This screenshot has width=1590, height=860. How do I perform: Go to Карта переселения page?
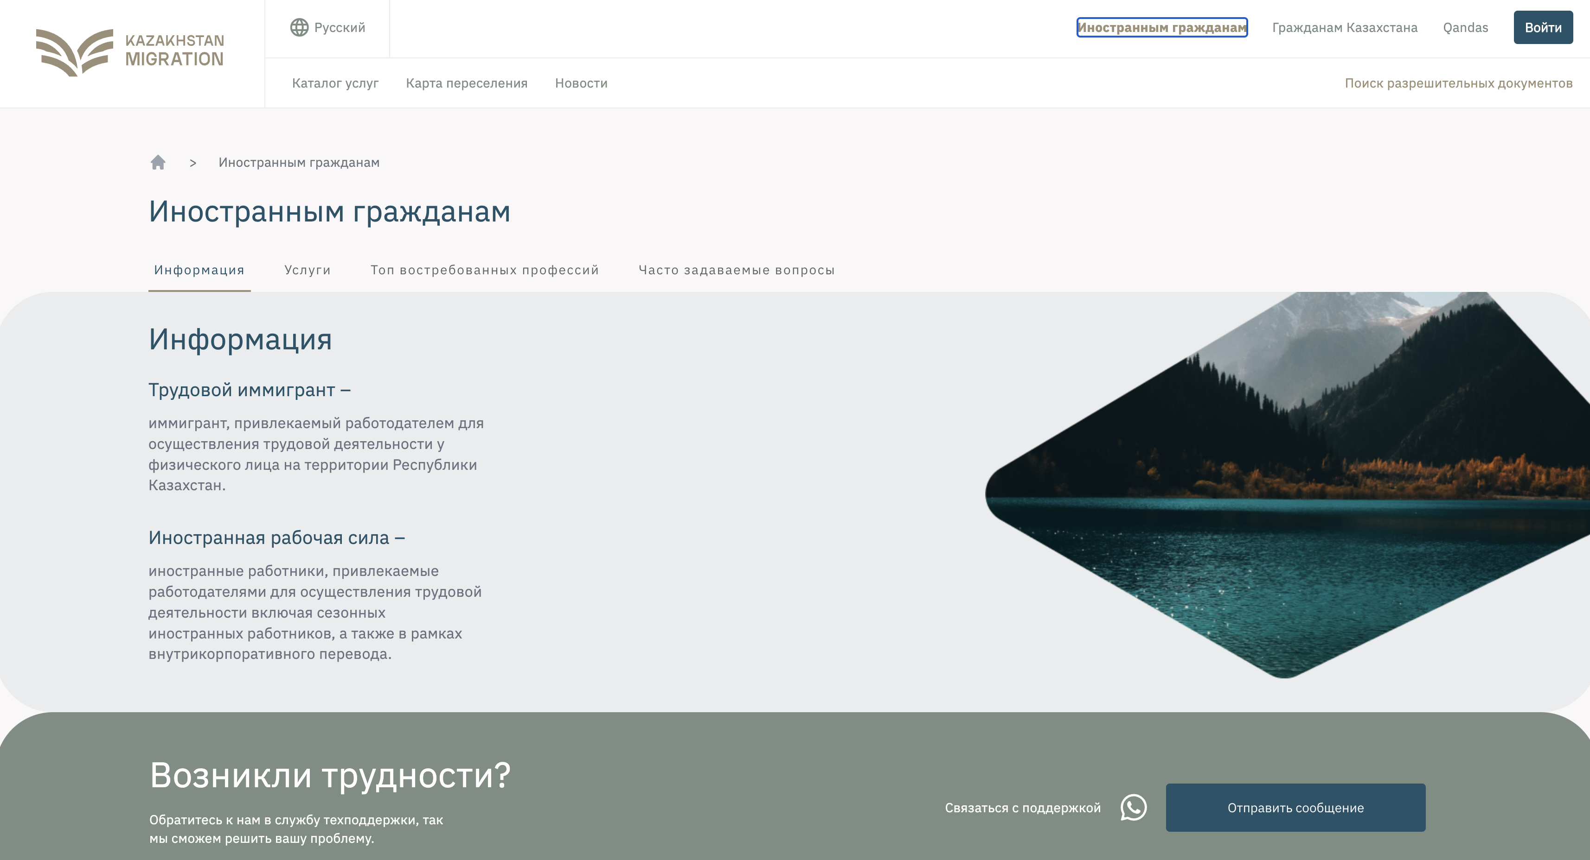coord(467,83)
